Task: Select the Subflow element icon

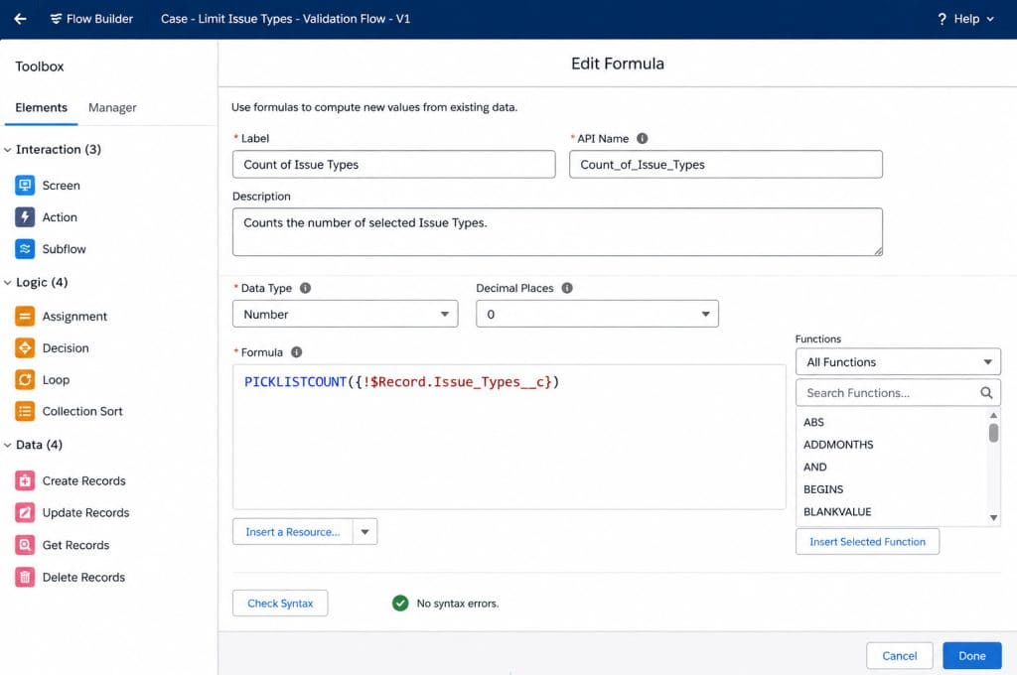Action: coord(25,249)
